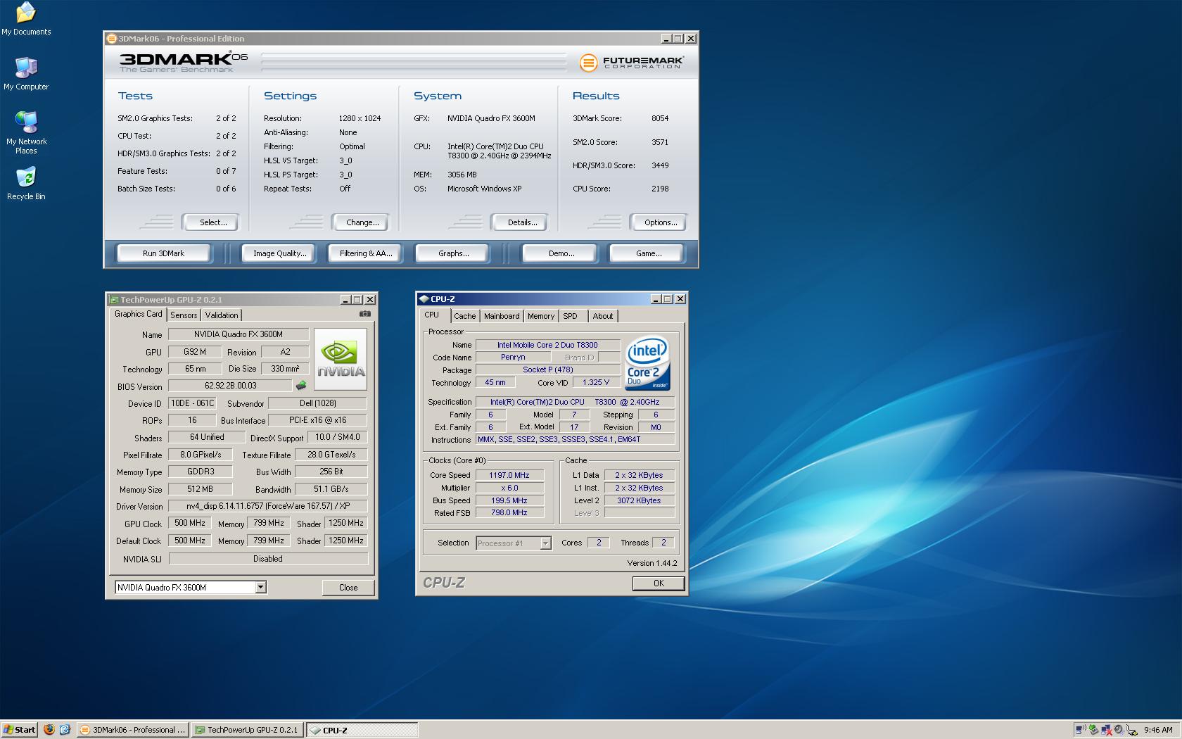
Task: Click the BIOS Version 62.92.2B.00.03 field
Action: click(230, 386)
